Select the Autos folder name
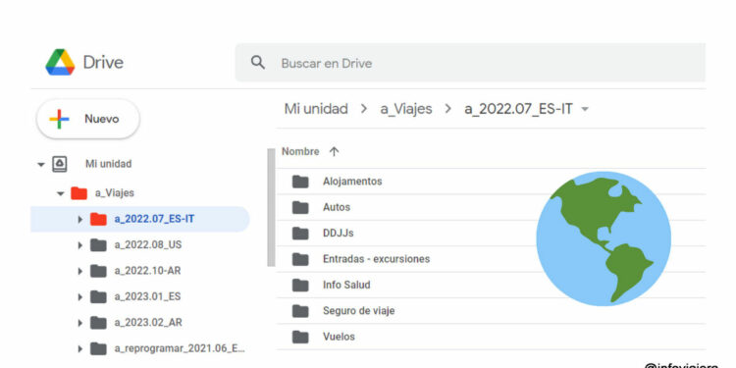The width and height of the screenshot is (736, 368). coord(337,207)
